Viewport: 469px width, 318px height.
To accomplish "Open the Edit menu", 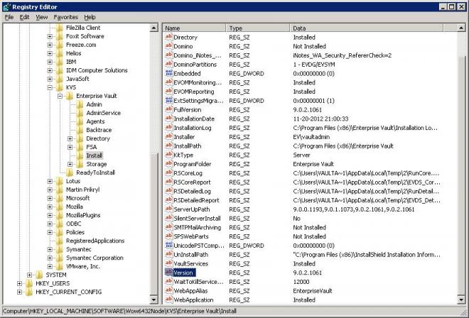I will pos(25,17).
